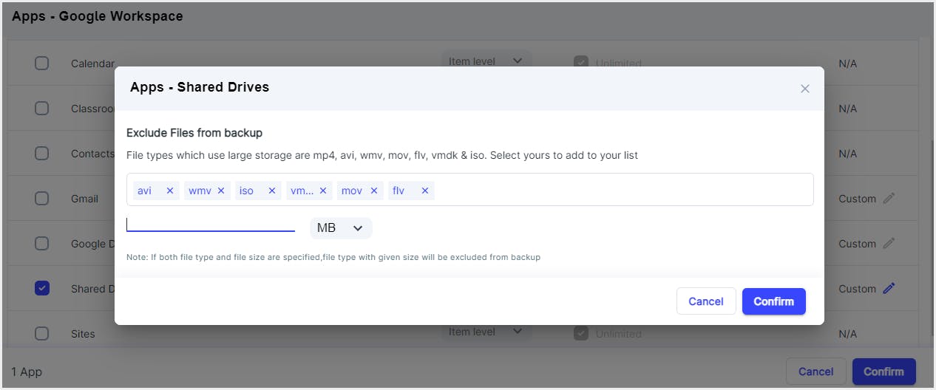Edit Shared Drives custom settings pencil
Image resolution: width=936 pixels, height=390 pixels.
coord(889,288)
